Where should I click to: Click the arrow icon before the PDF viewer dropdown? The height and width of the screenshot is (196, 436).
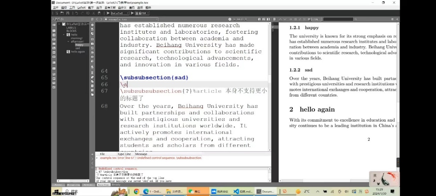(132, 13)
